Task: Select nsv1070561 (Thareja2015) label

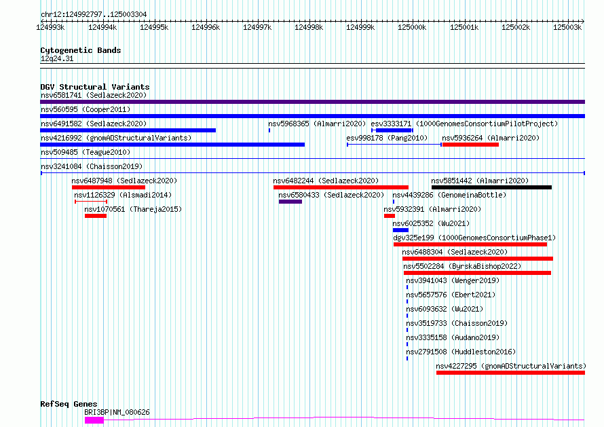Action: click(133, 209)
